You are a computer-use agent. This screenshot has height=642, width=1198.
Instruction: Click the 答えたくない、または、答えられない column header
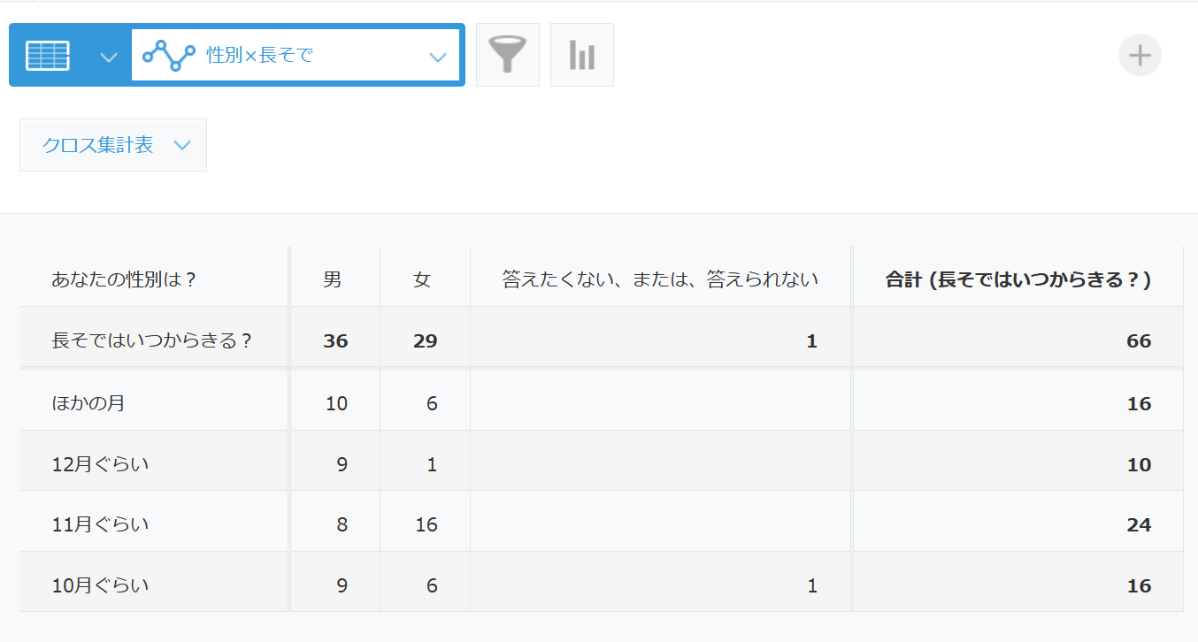pos(659,280)
